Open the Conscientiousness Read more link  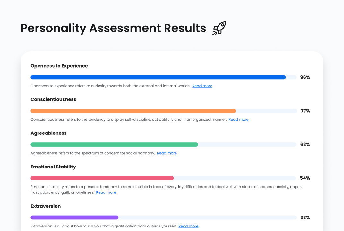point(238,119)
